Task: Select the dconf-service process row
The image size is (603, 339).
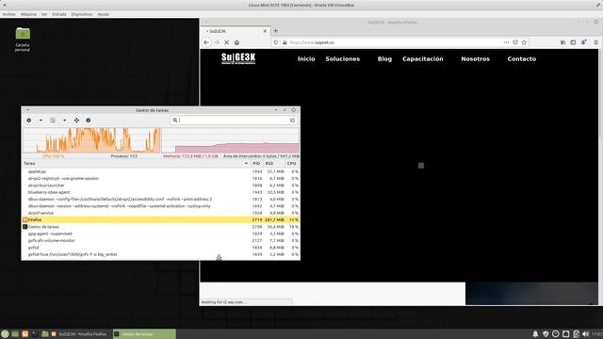Action: [x=161, y=213]
